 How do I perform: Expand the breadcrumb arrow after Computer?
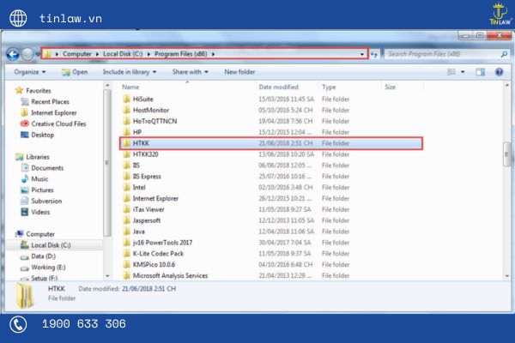[97, 54]
